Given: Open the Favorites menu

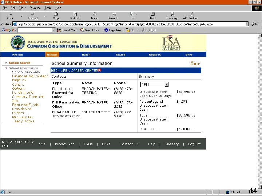Looking at the screenshot, I should pyautogui.click(x=35, y=8).
